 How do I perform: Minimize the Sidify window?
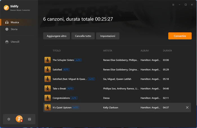[x=180, y=5]
